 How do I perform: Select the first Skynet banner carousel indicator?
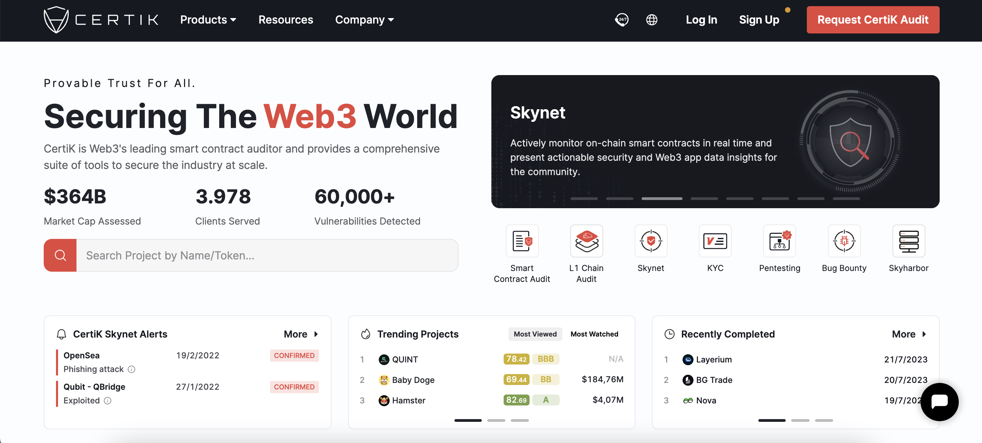pyautogui.click(x=584, y=199)
